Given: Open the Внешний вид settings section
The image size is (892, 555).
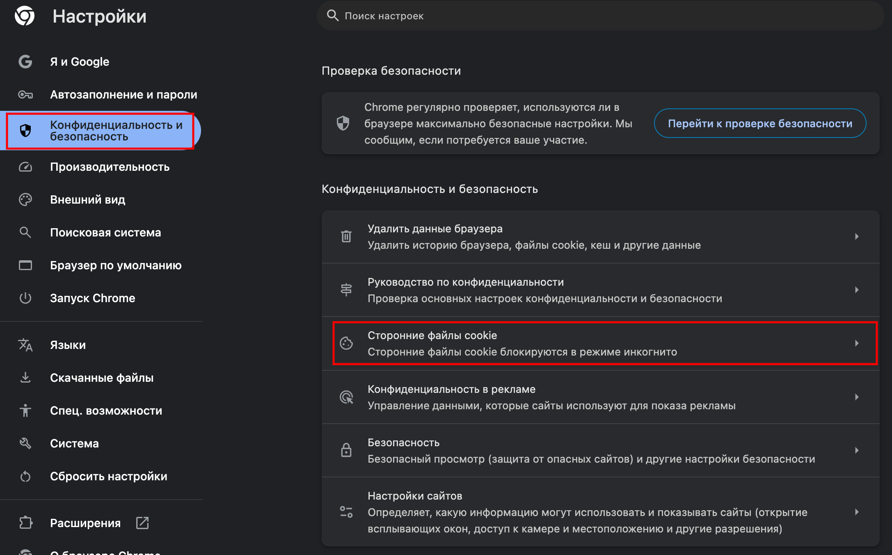Looking at the screenshot, I should click(x=87, y=200).
